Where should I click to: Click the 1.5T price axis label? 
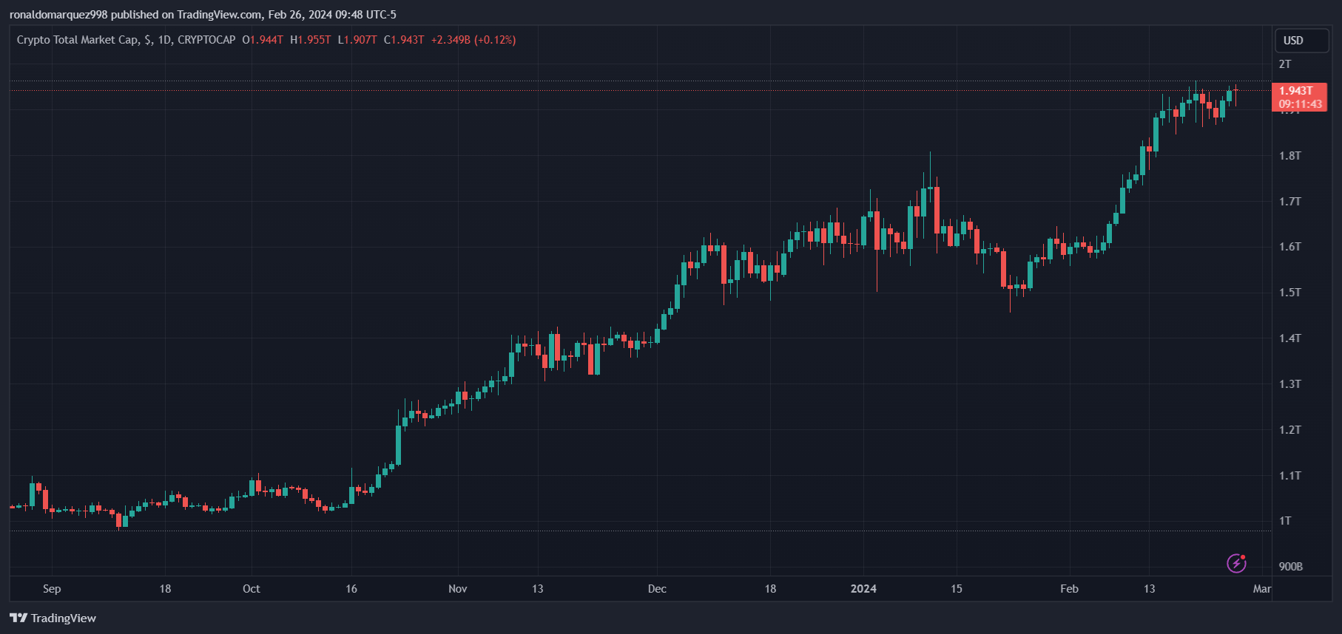click(1290, 293)
